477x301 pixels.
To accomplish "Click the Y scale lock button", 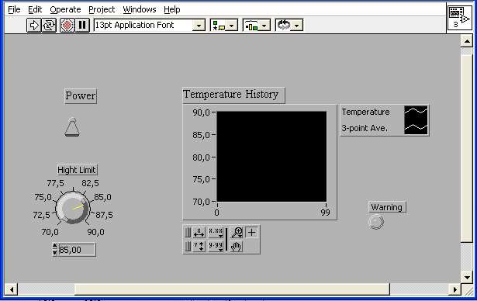I will click(188, 246).
